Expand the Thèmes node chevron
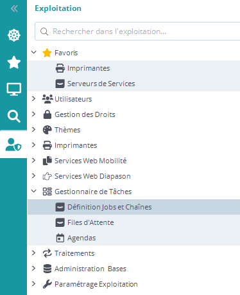 tap(33, 129)
